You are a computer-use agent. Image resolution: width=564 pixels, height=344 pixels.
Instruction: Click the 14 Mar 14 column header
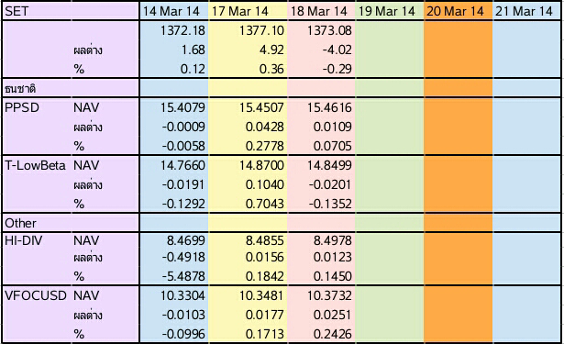pyautogui.click(x=174, y=11)
